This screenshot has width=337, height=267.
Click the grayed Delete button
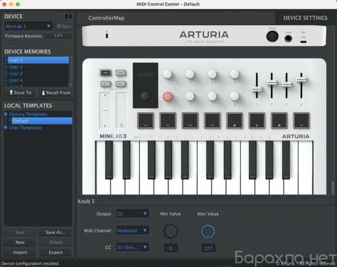[55, 242]
